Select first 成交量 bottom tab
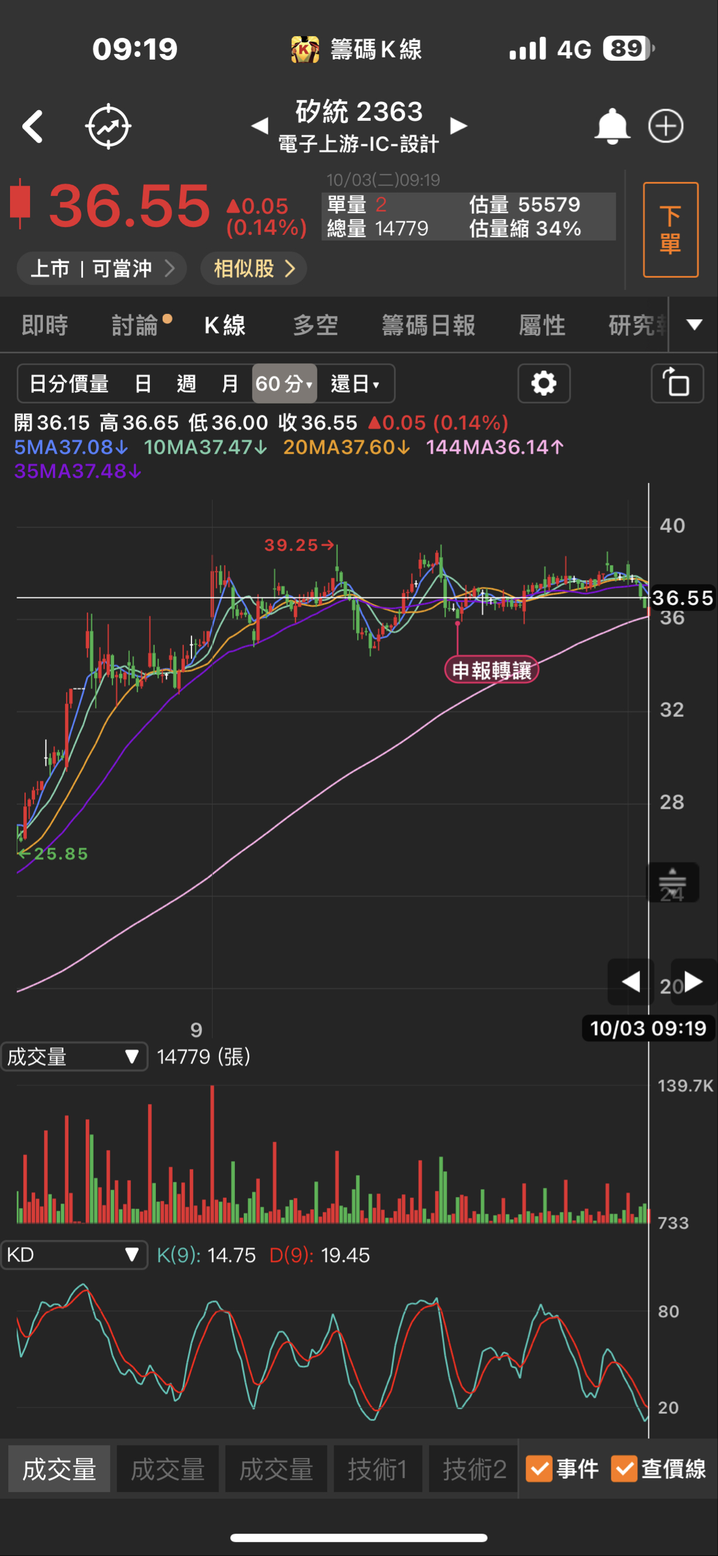Image resolution: width=718 pixels, height=1556 pixels. point(59,1469)
